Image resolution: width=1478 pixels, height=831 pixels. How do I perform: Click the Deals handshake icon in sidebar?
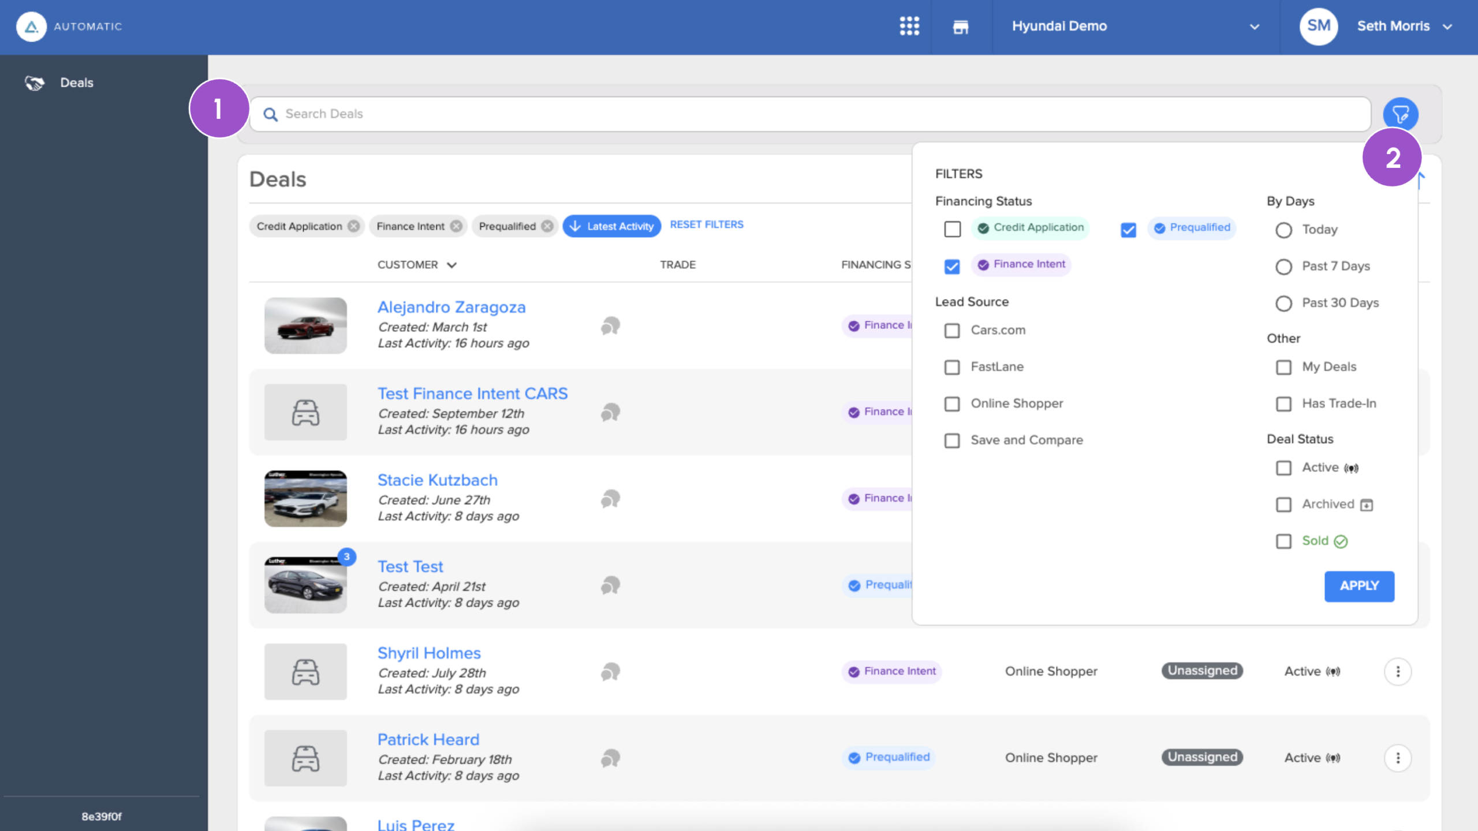pyautogui.click(x=35, y=83)
